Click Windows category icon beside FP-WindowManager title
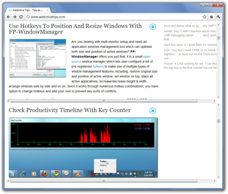Image resolution: width=228 pixels, height=194 pixels. (x=153, y=27)
